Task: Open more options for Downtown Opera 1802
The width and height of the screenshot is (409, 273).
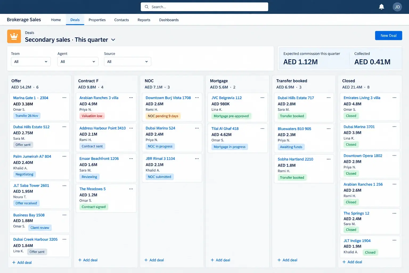Action: (x=395, y=156)
